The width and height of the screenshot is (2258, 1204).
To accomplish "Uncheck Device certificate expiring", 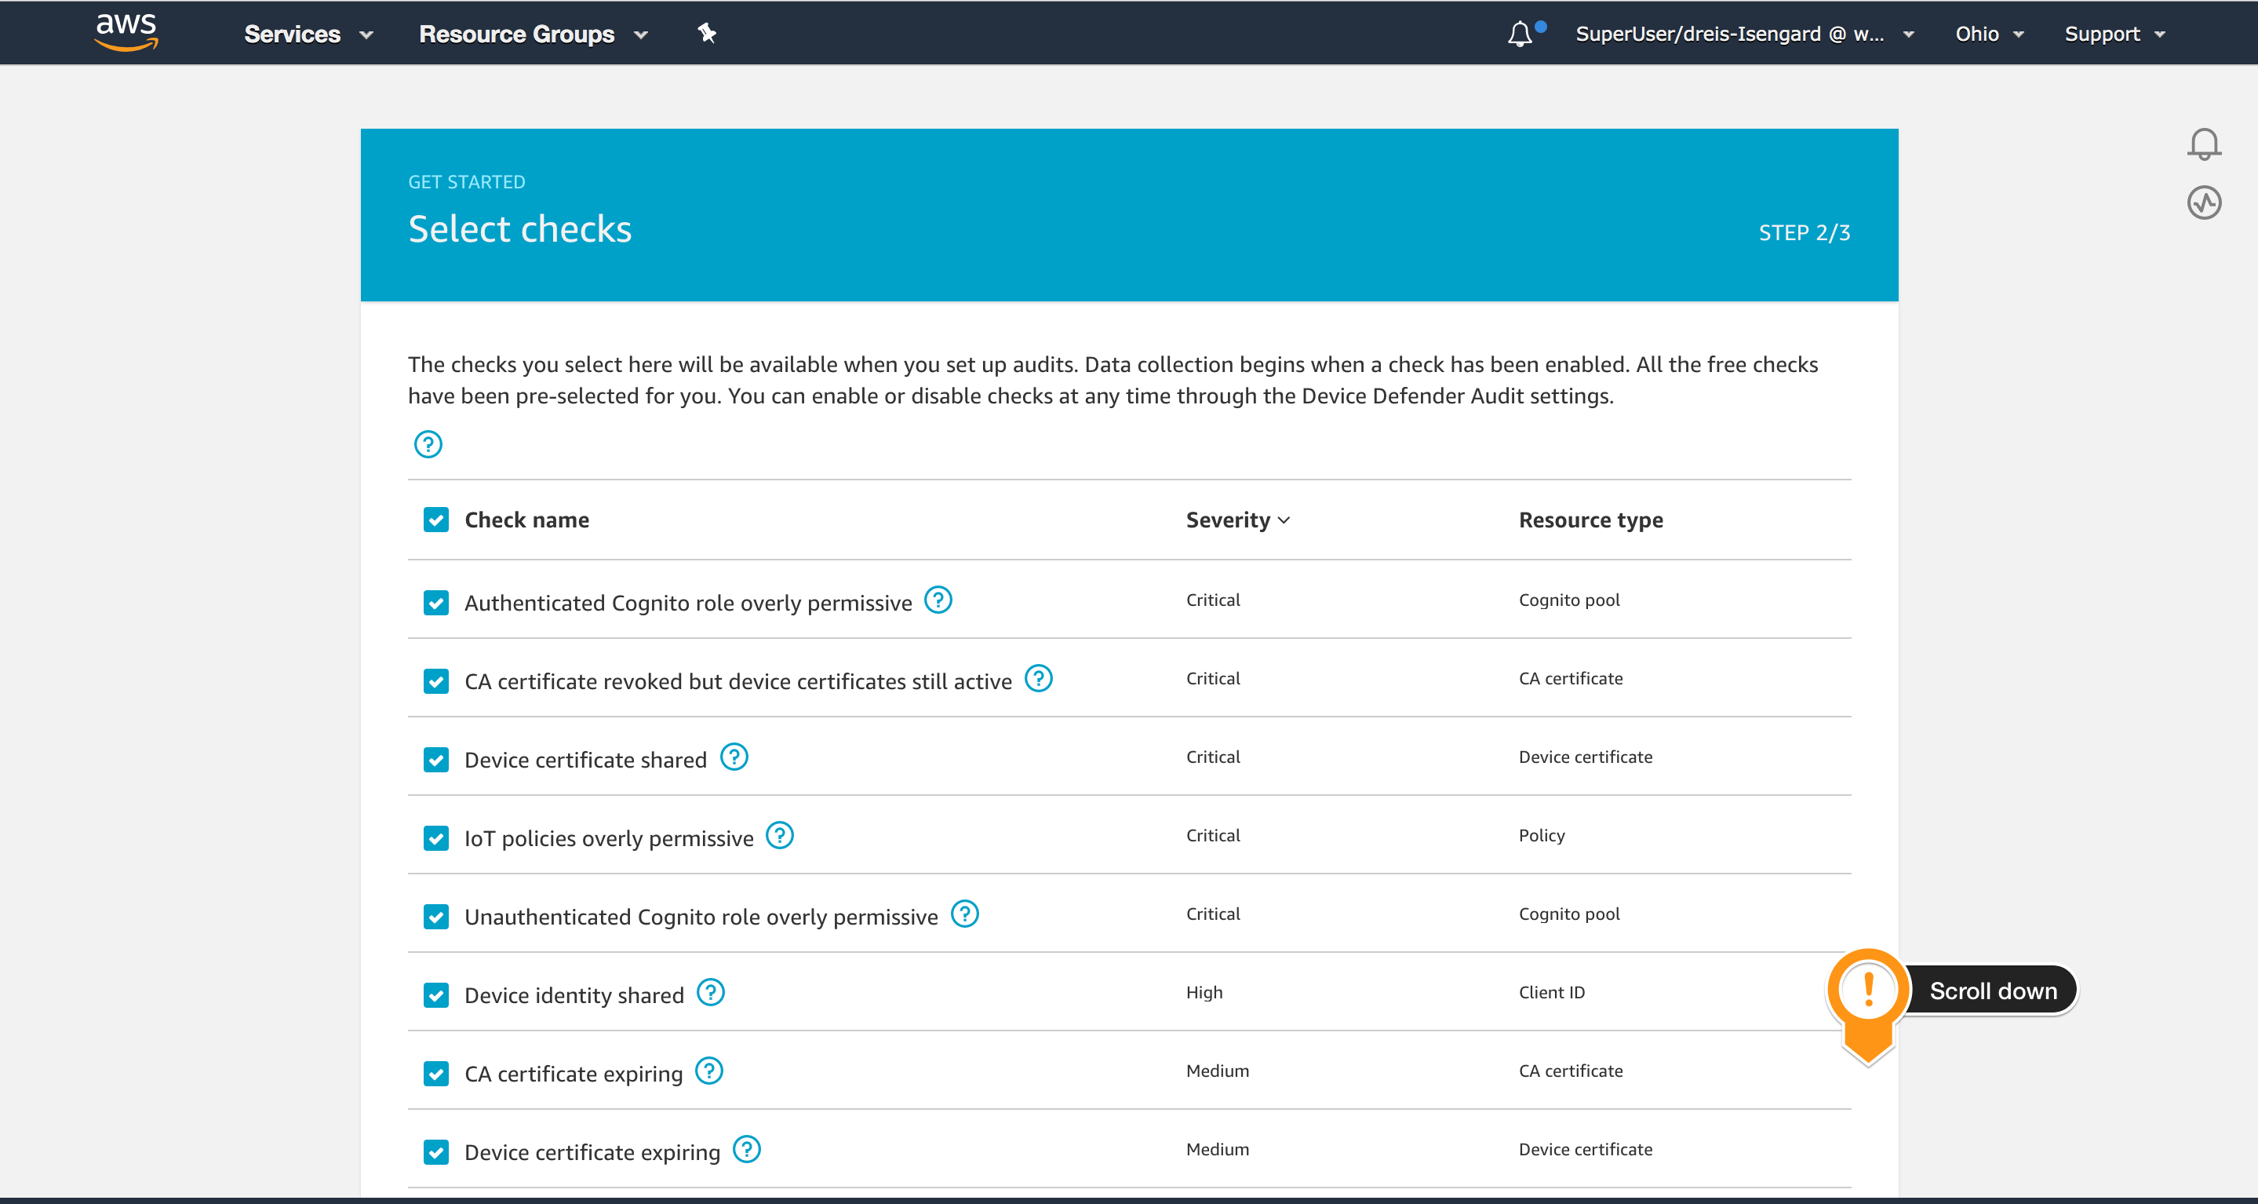I will click(x=435, y=1152).
